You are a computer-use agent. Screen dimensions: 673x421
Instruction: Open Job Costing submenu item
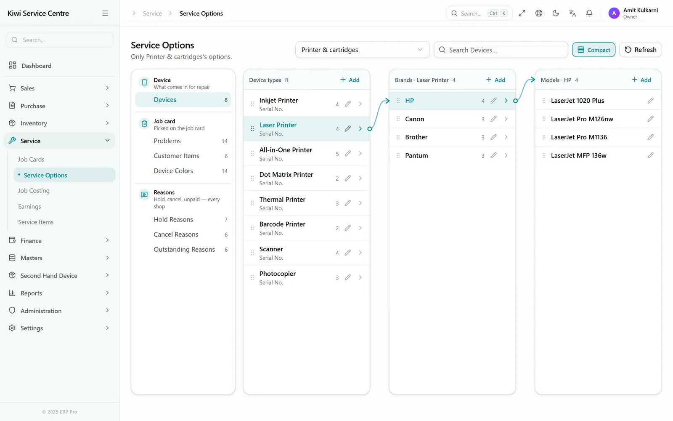[x=34, y=191]
